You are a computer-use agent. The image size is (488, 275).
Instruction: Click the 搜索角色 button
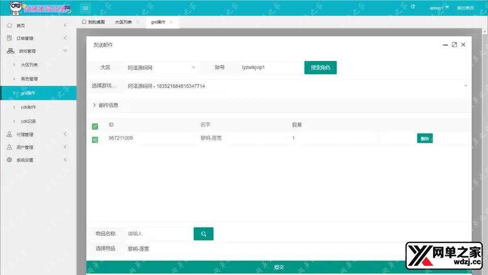click(320, 68)
